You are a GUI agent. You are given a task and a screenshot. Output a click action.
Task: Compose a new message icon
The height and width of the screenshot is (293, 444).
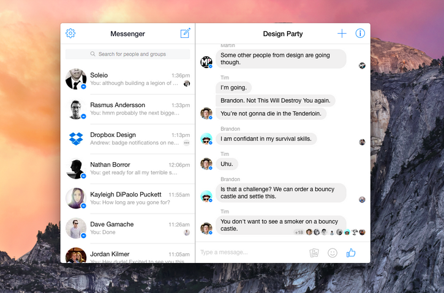click(x=186, y=33)
